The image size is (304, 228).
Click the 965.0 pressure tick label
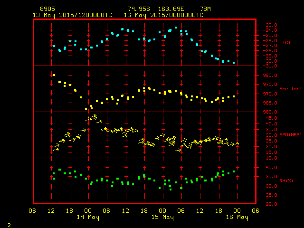(270, 103)
